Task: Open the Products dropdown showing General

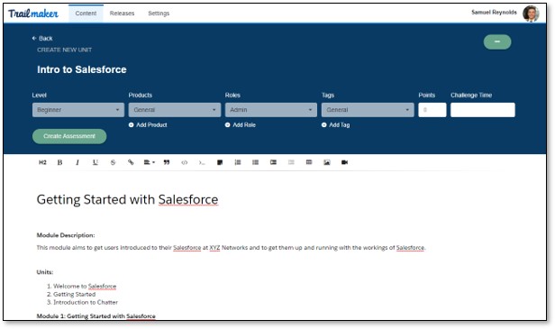Action: coord(175,110)
